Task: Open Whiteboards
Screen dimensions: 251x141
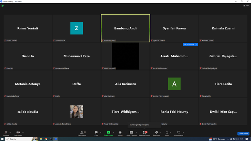Action: click(178, 133)
